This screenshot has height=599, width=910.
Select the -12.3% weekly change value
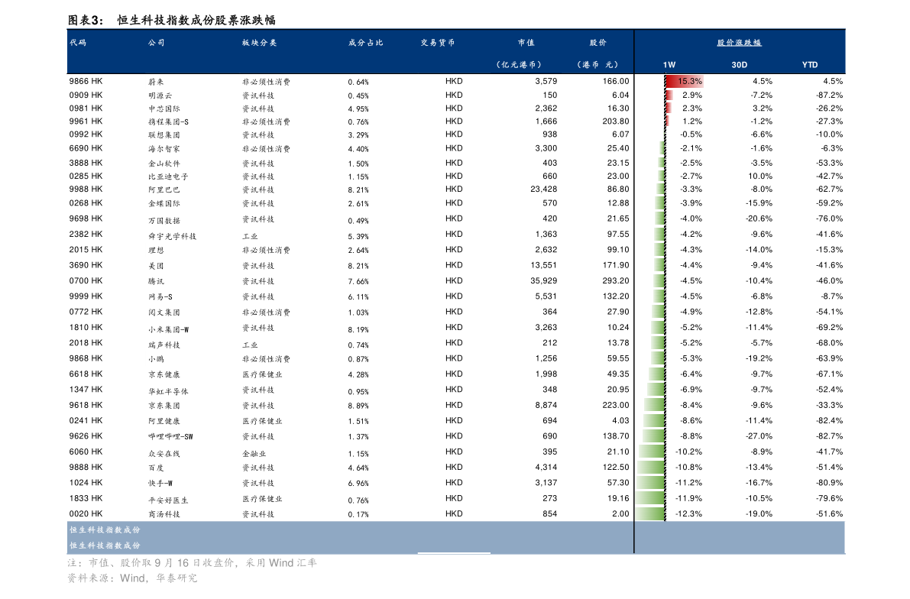tap(688, 513)
